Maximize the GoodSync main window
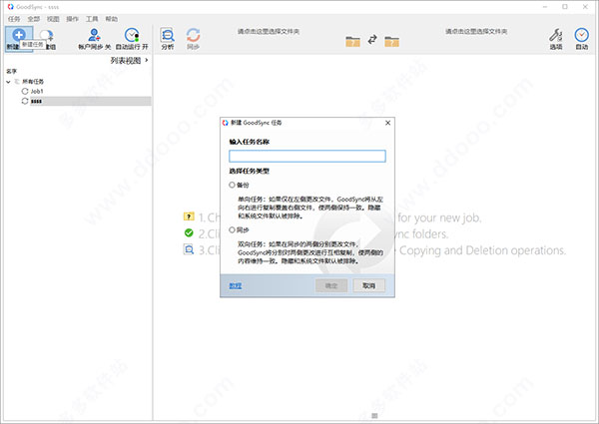Screen dimensions: 599x424 tap(565, 7)
